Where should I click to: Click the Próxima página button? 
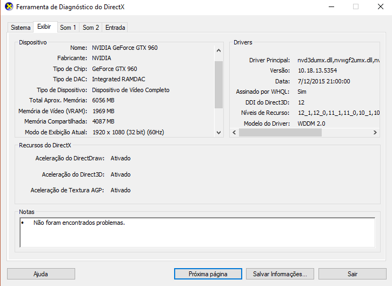tap(208, 274)
